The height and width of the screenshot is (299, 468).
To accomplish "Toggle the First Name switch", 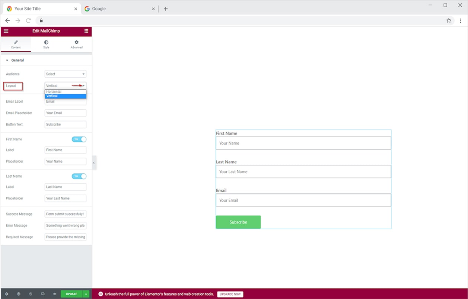I will coord(79,139).
